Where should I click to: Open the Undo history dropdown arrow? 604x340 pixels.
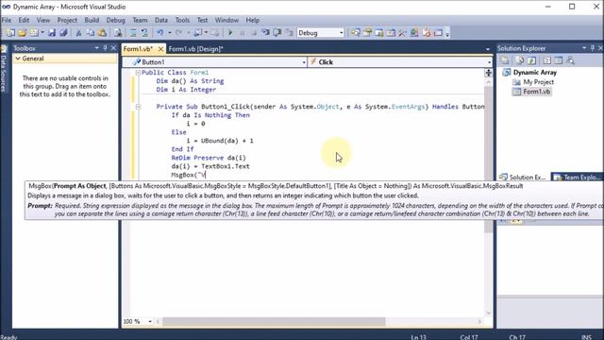[170, 33]
